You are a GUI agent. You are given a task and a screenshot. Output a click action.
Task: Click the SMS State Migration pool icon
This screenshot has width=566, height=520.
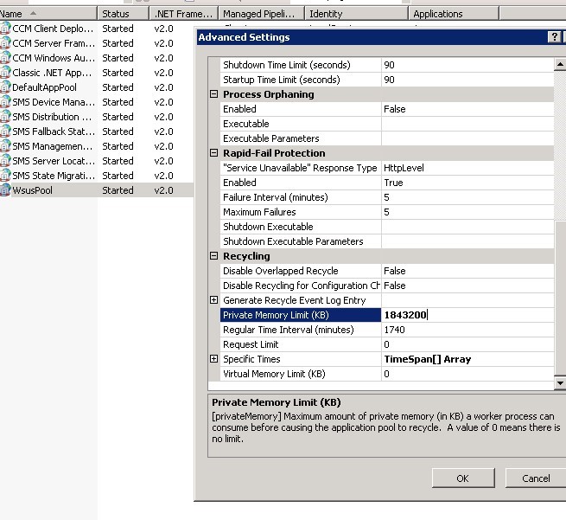point(5,176)
